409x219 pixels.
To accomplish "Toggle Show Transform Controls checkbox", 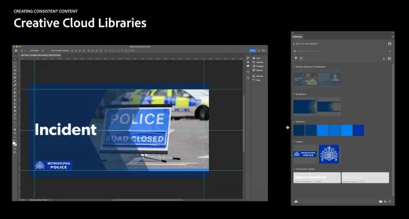I will (51, 51).
